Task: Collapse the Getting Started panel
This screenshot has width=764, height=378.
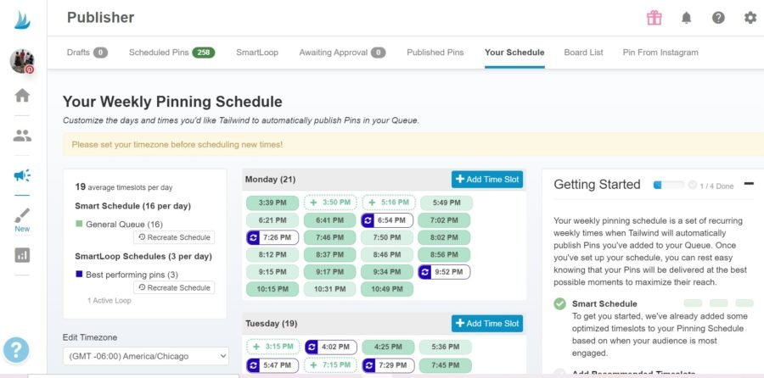Action: [x=748, y=184]
